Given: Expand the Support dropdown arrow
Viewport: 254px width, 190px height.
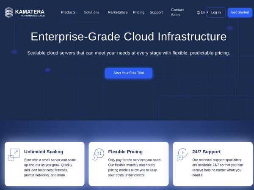Looking at the screenshot, I should (165, 13).
